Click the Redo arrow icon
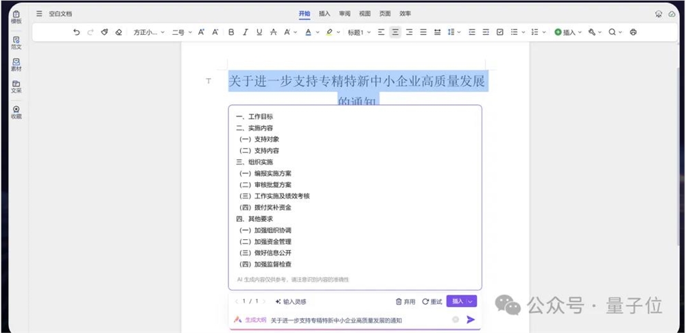This screenshot has height=333, width=686. 91,32
